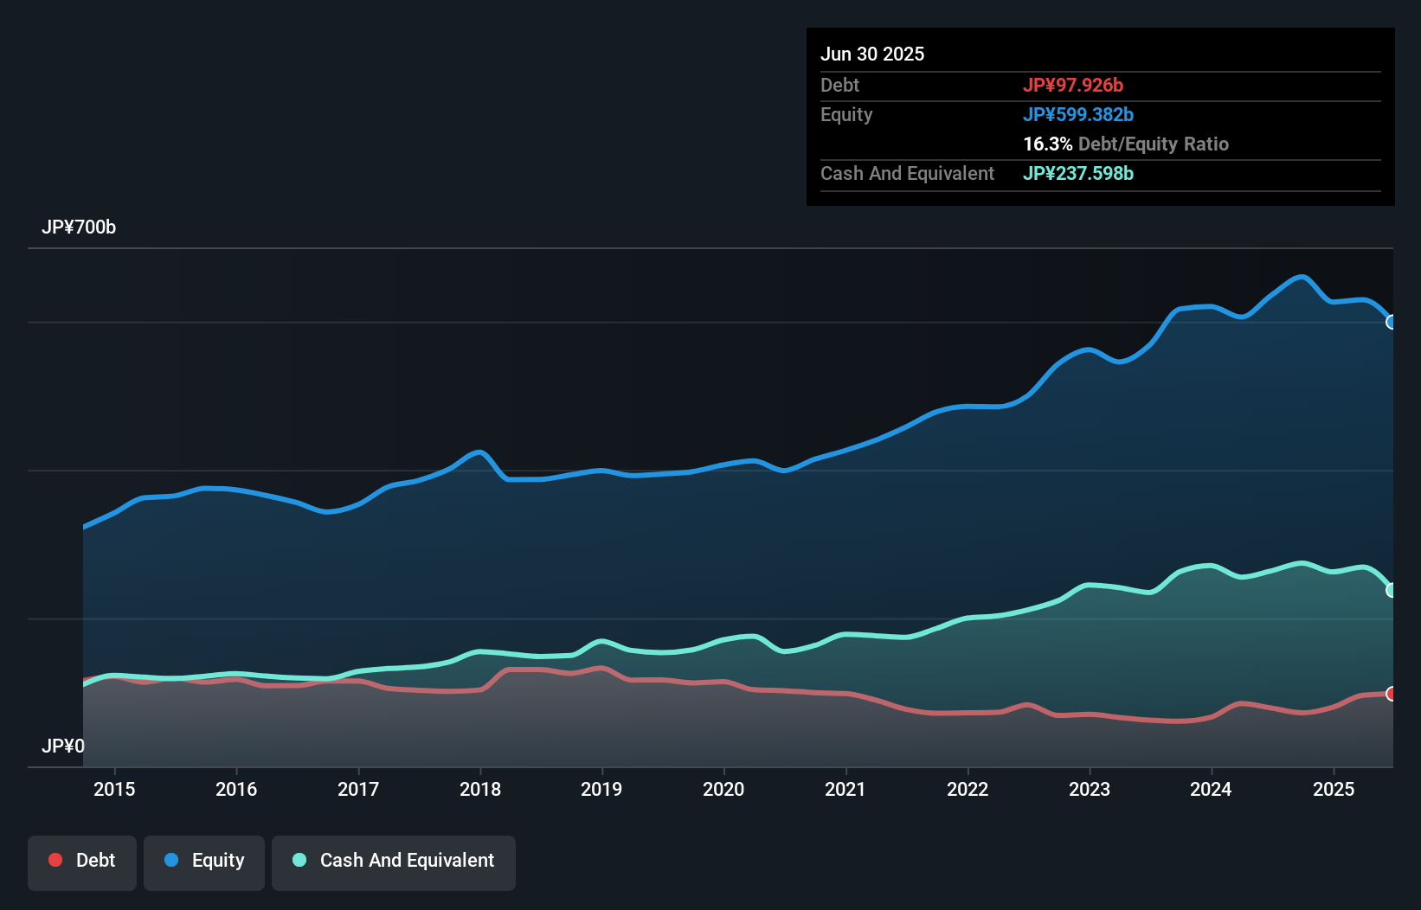Select the blue Equity endpoint marker on chart
The image size is (1421, 910).
coord(1392,322)
